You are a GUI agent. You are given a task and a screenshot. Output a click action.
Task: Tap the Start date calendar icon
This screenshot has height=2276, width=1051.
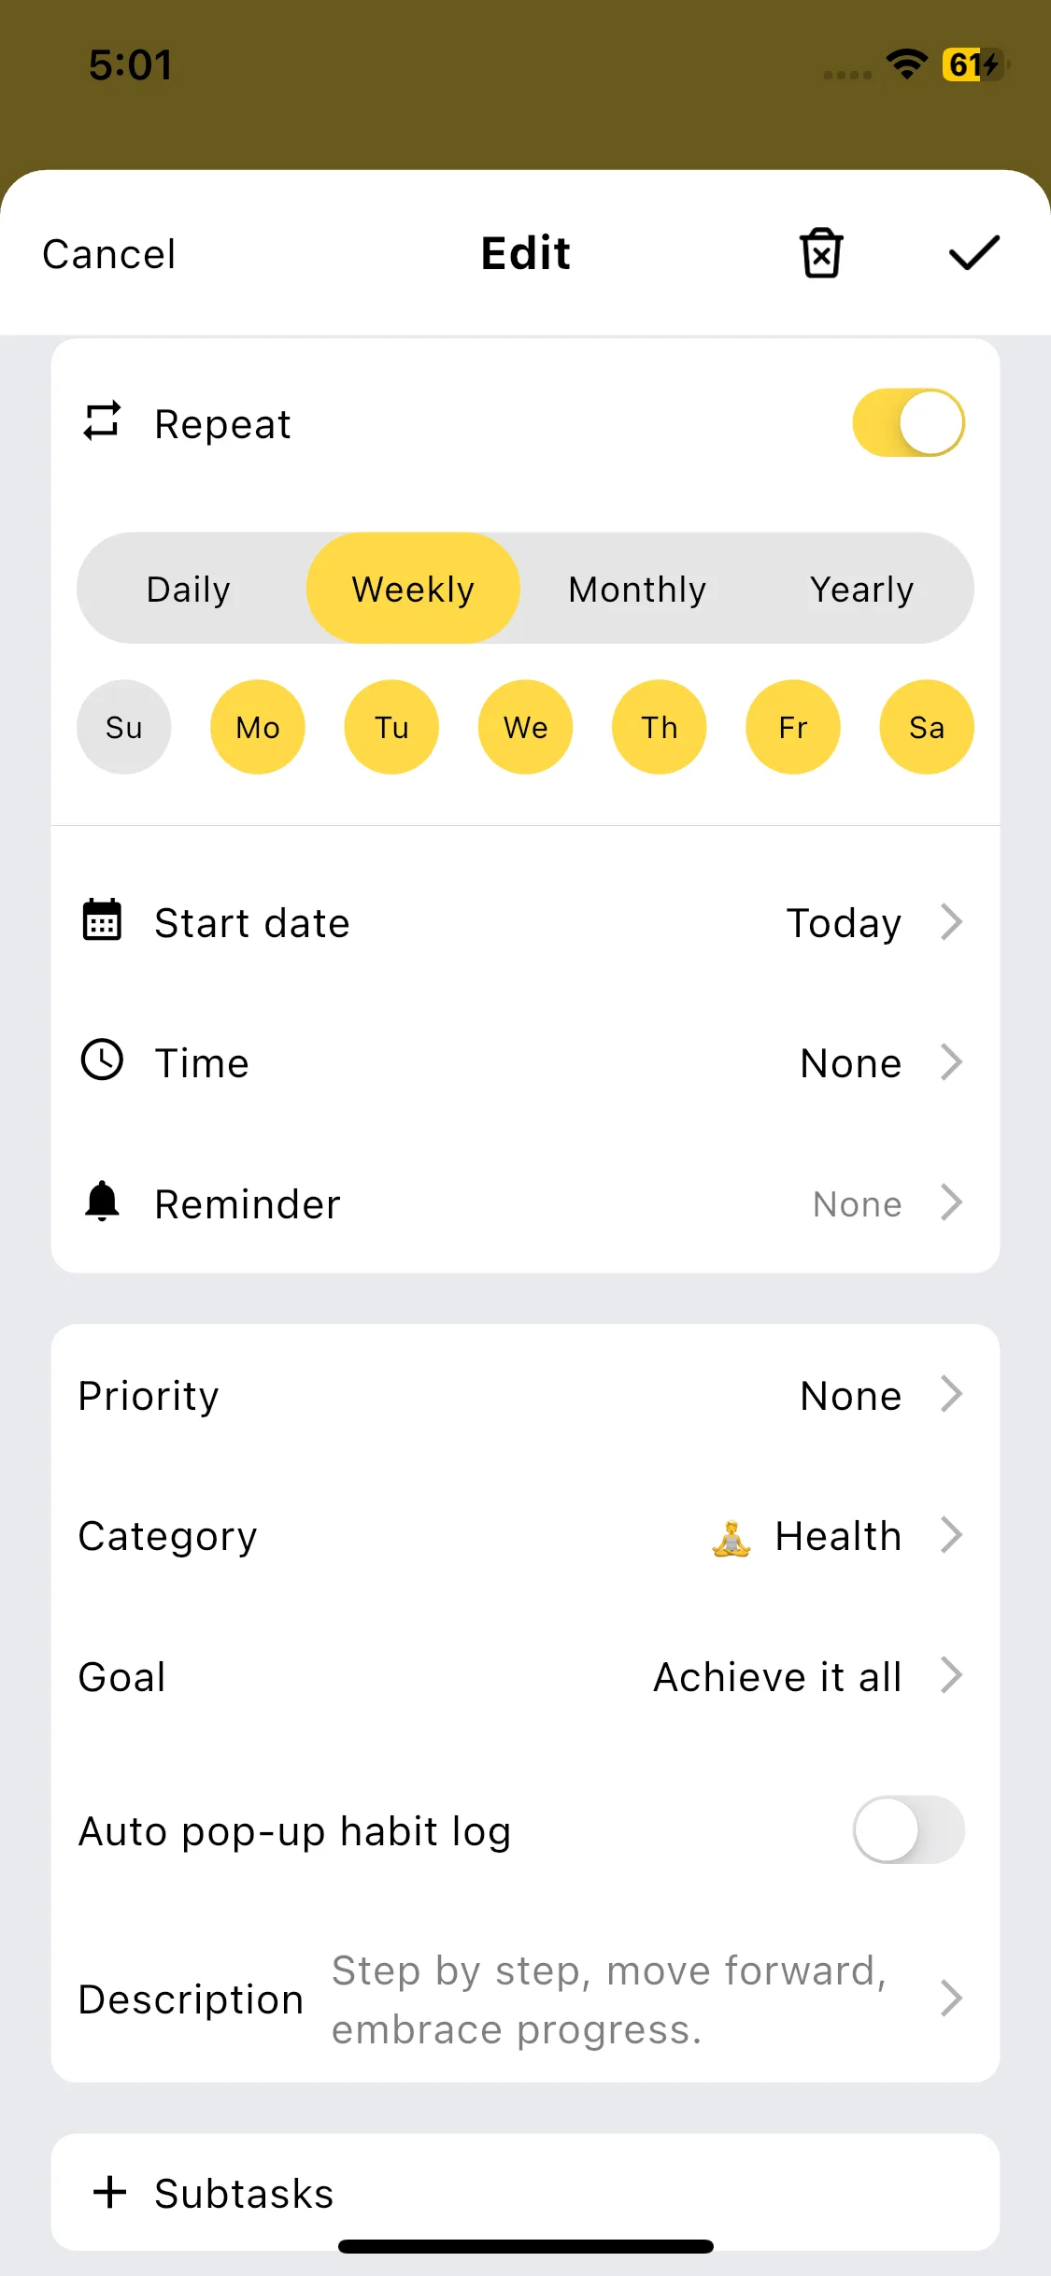102,921
